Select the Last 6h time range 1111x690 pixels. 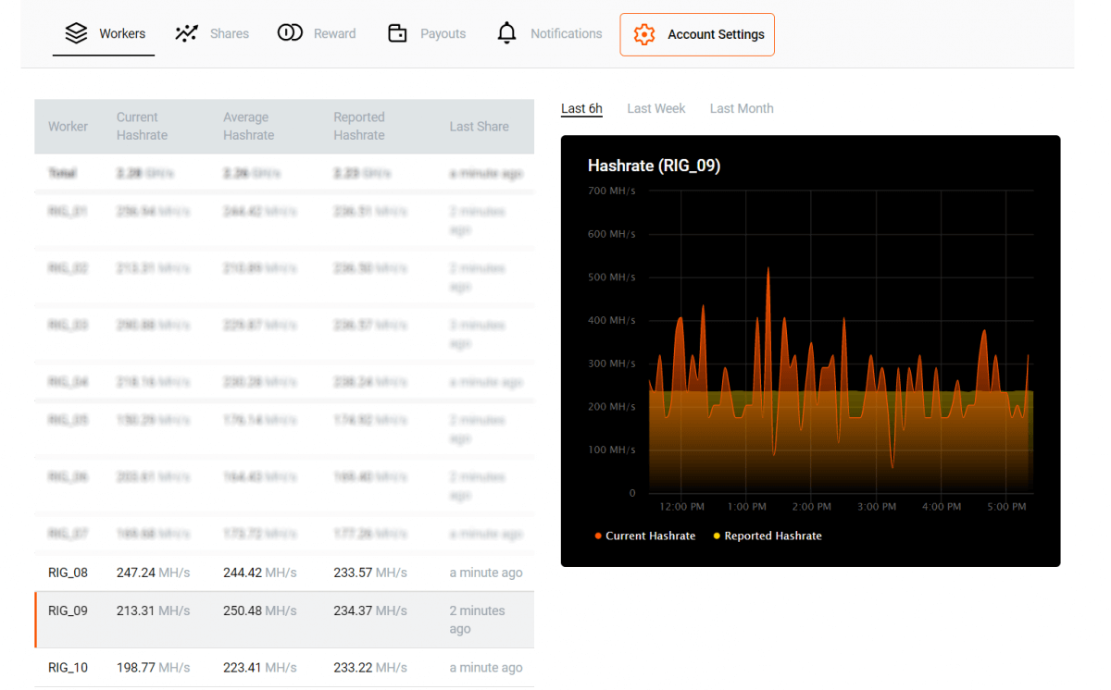[581, 108]
